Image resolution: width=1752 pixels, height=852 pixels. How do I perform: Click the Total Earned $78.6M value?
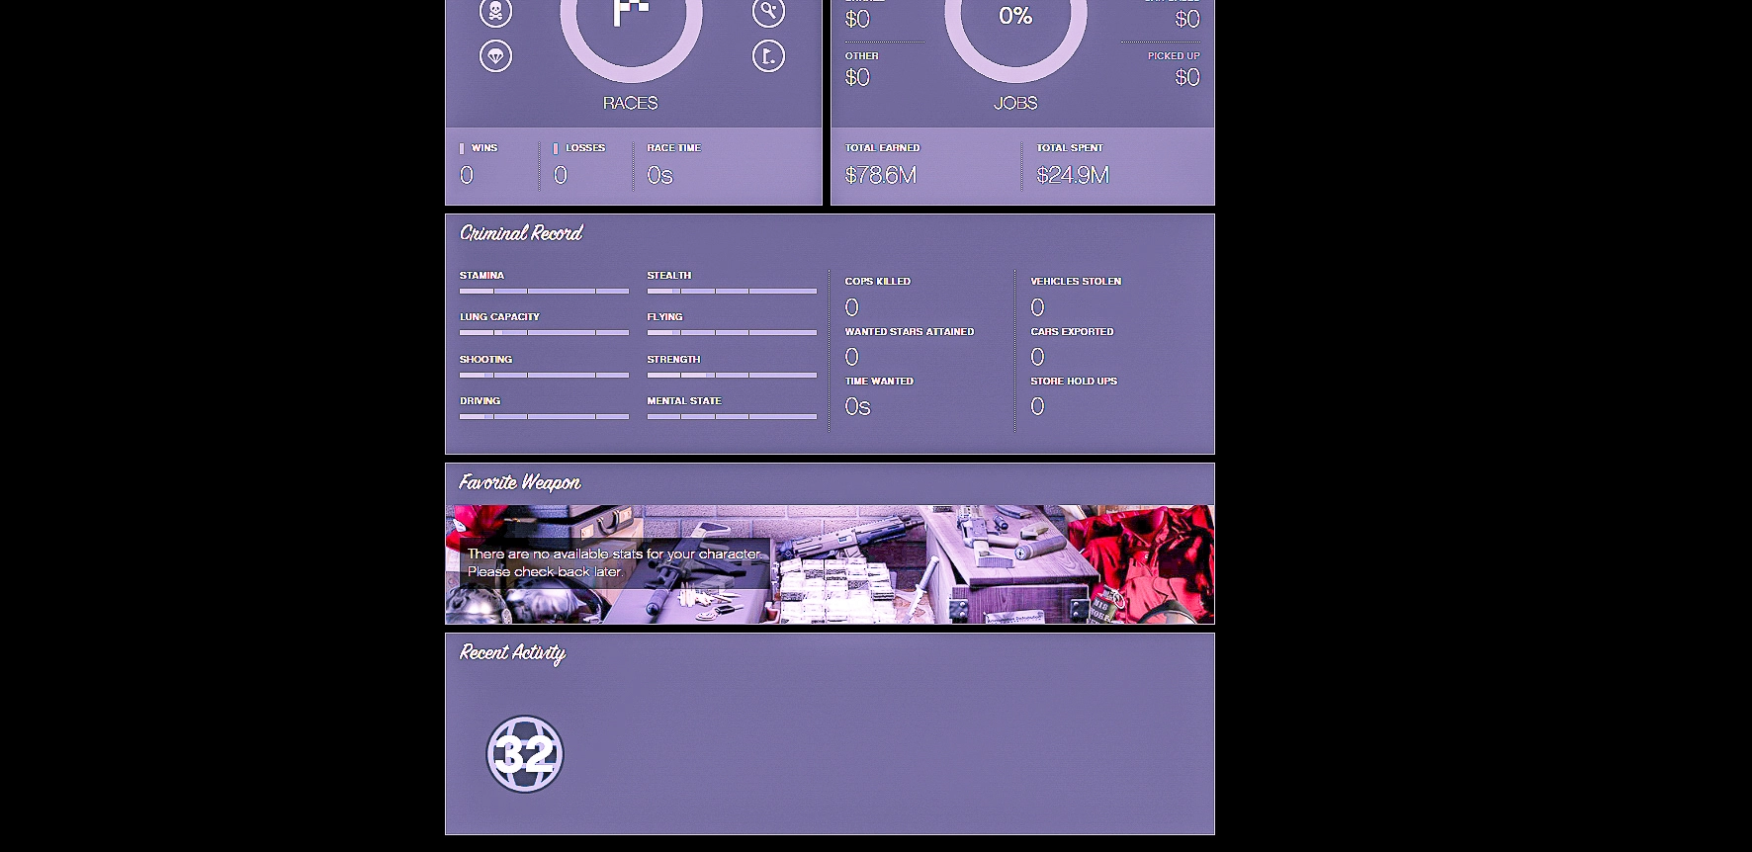pos(881,175)
